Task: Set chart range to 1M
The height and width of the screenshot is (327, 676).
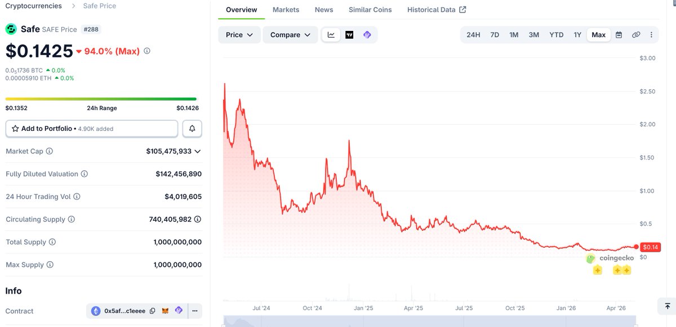Action: [514, 35]
